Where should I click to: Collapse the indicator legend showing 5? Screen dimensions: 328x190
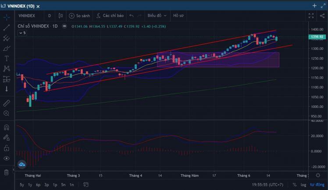pyautogui.click(x=22, y=33)
